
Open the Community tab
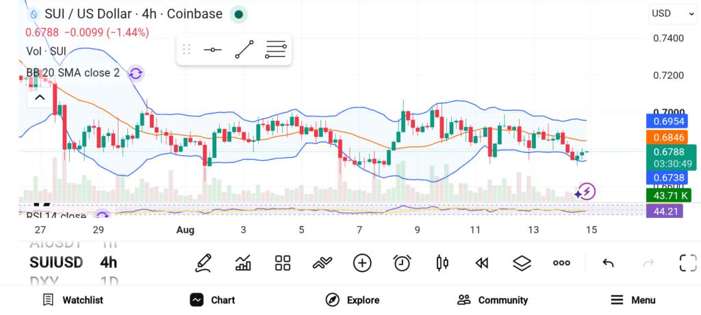pyautogui.click(x=492, y=300)
